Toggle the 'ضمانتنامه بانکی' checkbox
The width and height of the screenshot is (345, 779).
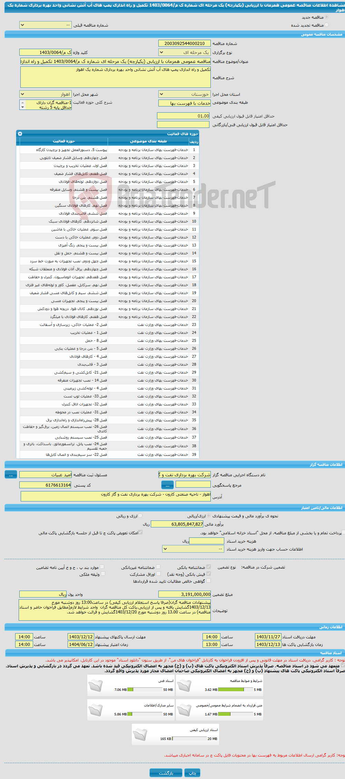(x=208, y=567)
